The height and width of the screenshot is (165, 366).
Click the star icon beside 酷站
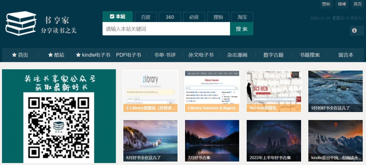click(50, 55)
